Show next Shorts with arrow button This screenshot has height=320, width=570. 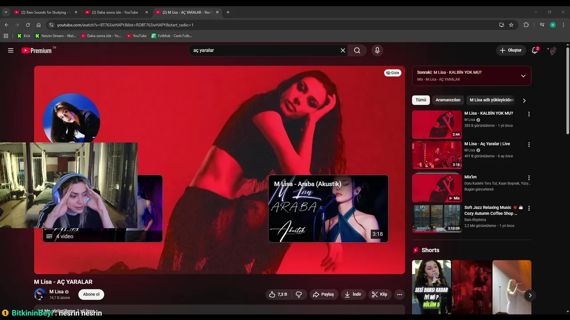tap(530, 295)
